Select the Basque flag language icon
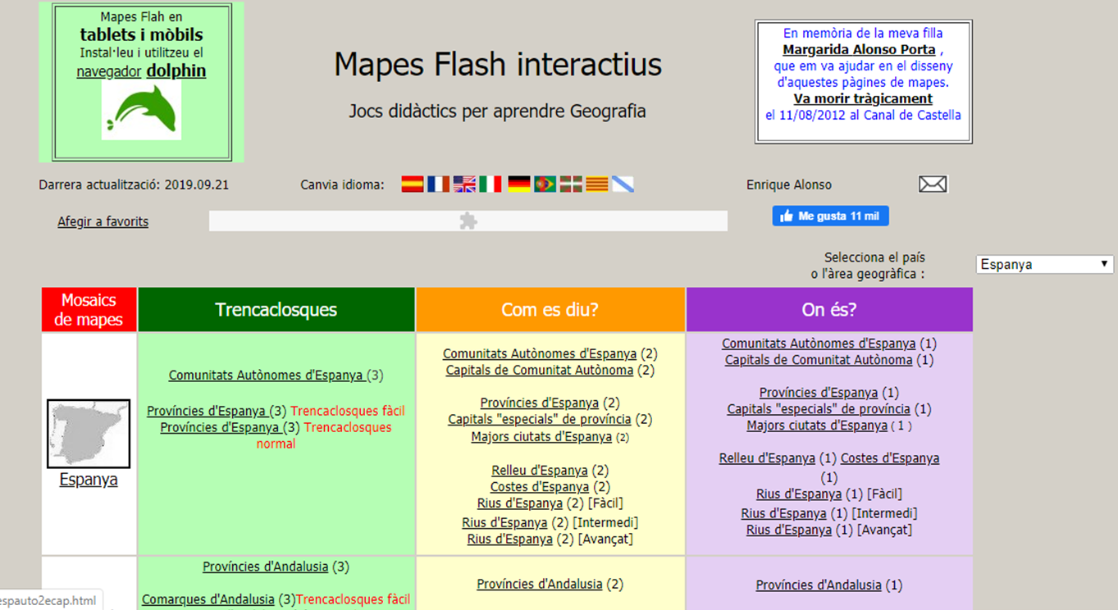This screenshot has width=1118, height=610. tap(570, 184)
